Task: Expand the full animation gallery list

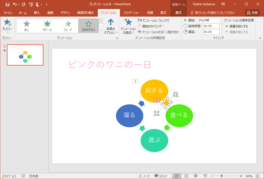Action: tap(101, 31)
